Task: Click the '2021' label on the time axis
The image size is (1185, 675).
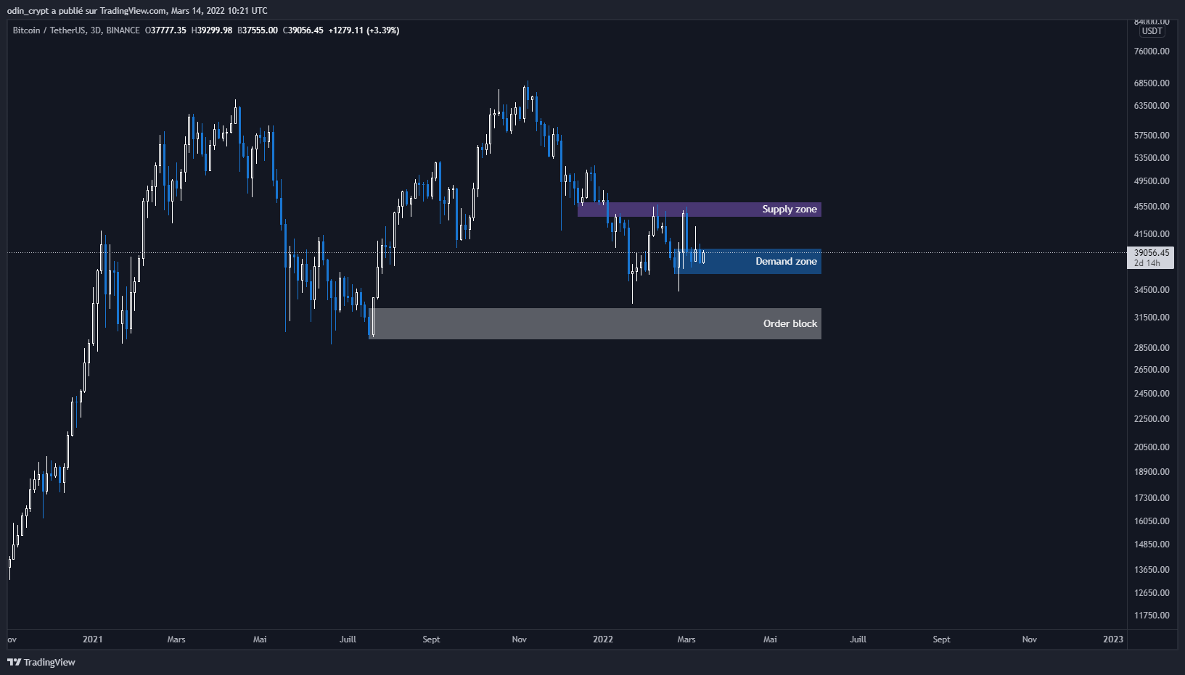Action: coord(92,639)
